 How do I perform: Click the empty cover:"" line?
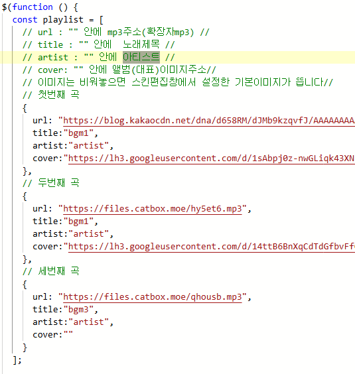tap(53, 335)
